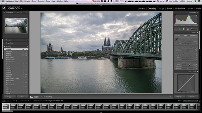Open the Photo menu in menu bar
Screen dimensions: 202x113
[x=34, y=1]
